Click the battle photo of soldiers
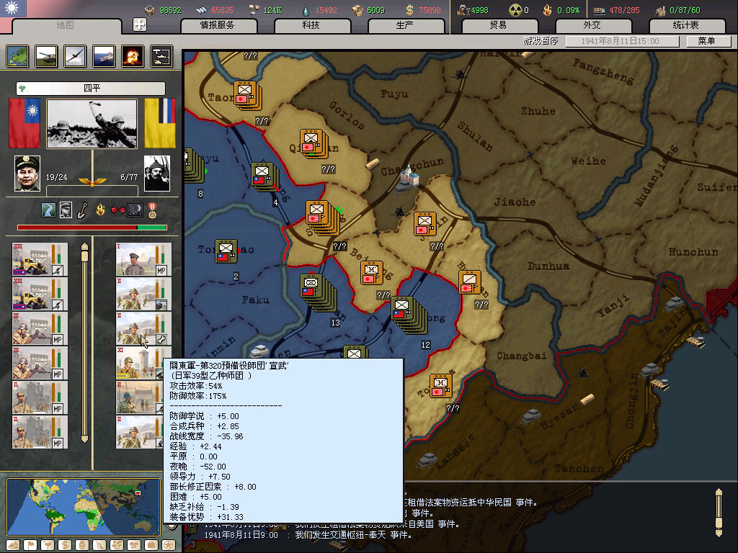The height and width of the screenshot is (553, 738). (x=92, y=124)
